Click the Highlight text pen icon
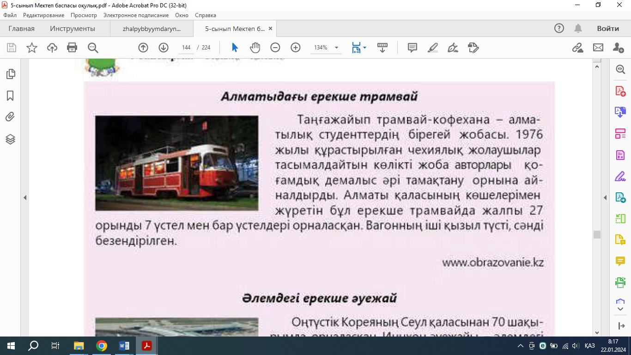The image size is (631, 355). [x=432, y=48]
